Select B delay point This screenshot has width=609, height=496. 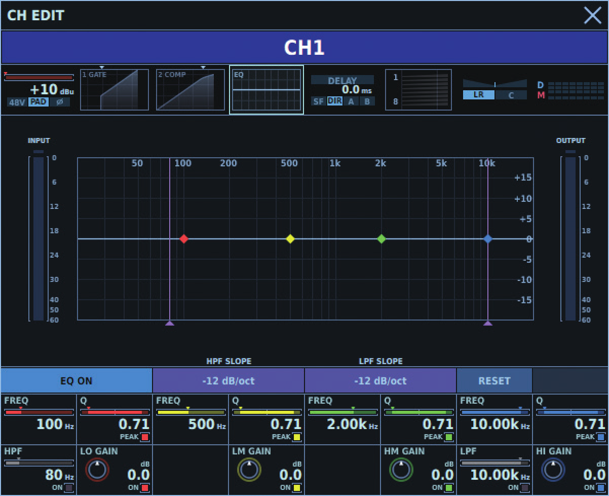click(367, 101)
